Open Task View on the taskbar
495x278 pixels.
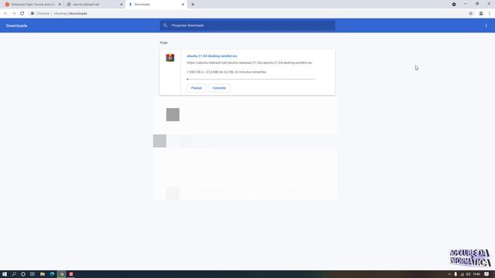32,274
